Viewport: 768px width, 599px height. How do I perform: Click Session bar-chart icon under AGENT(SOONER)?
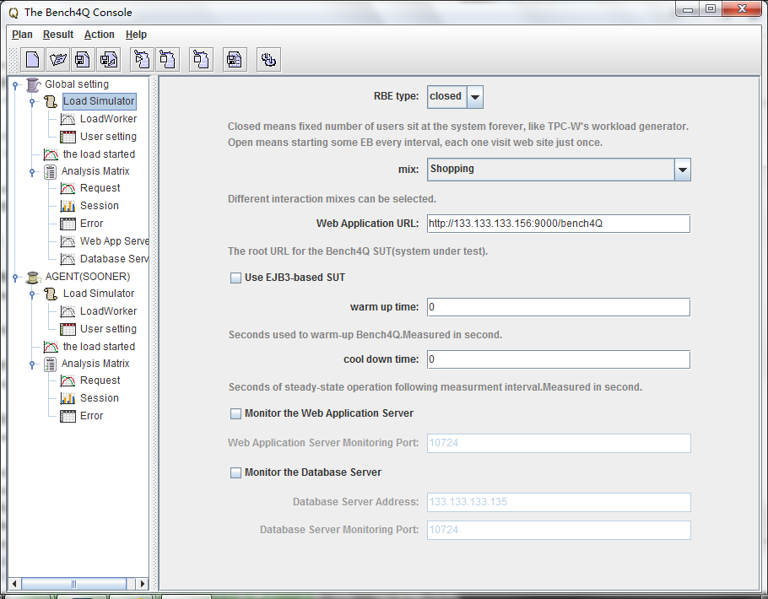tap(68, 398)
